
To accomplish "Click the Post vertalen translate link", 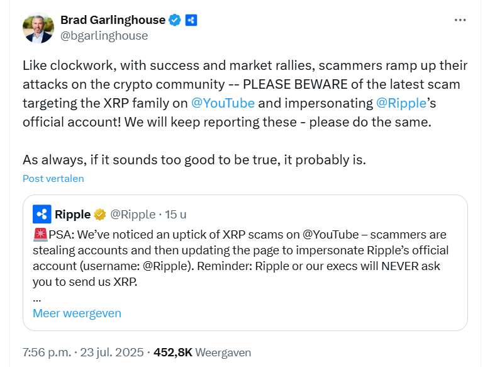I will coord(53,178).
